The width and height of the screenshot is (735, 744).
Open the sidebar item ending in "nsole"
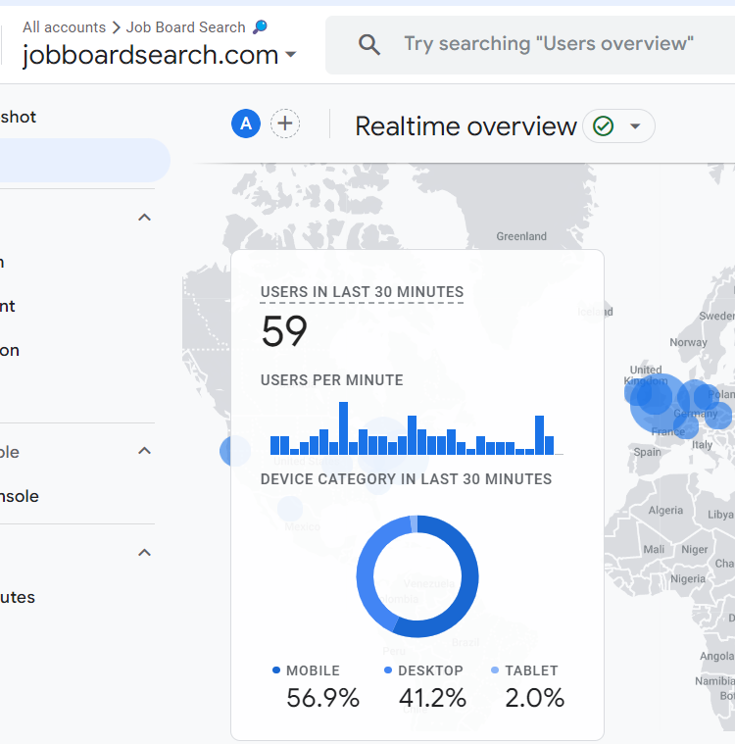pyautogui.click(x=20, y=496)
